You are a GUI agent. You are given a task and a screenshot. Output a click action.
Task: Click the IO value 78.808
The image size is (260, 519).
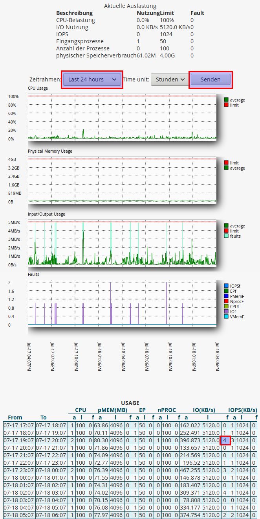tap(190, 500)
